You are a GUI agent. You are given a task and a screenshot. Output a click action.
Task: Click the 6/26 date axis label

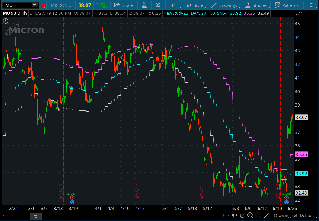click(x=292, y=209)
